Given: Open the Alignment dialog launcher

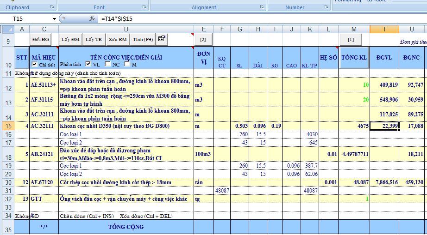Looking at the screenshot, I should coord(262,7).
